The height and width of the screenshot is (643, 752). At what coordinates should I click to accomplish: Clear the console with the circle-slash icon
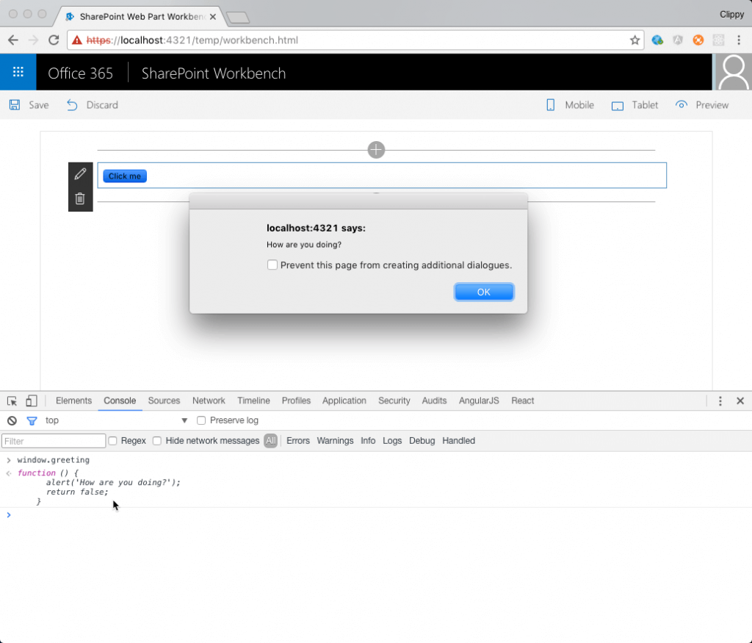coord(11,420)
